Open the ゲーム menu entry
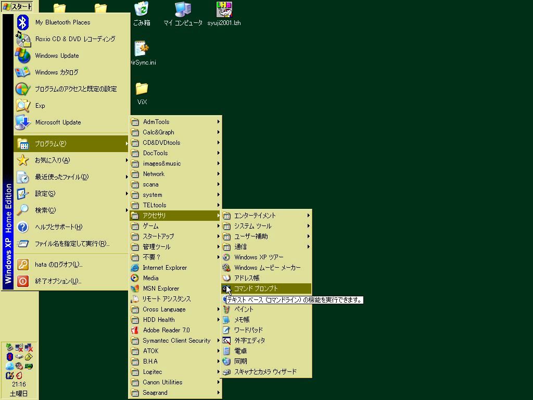 pyautogui.click(x=175, y=226)
